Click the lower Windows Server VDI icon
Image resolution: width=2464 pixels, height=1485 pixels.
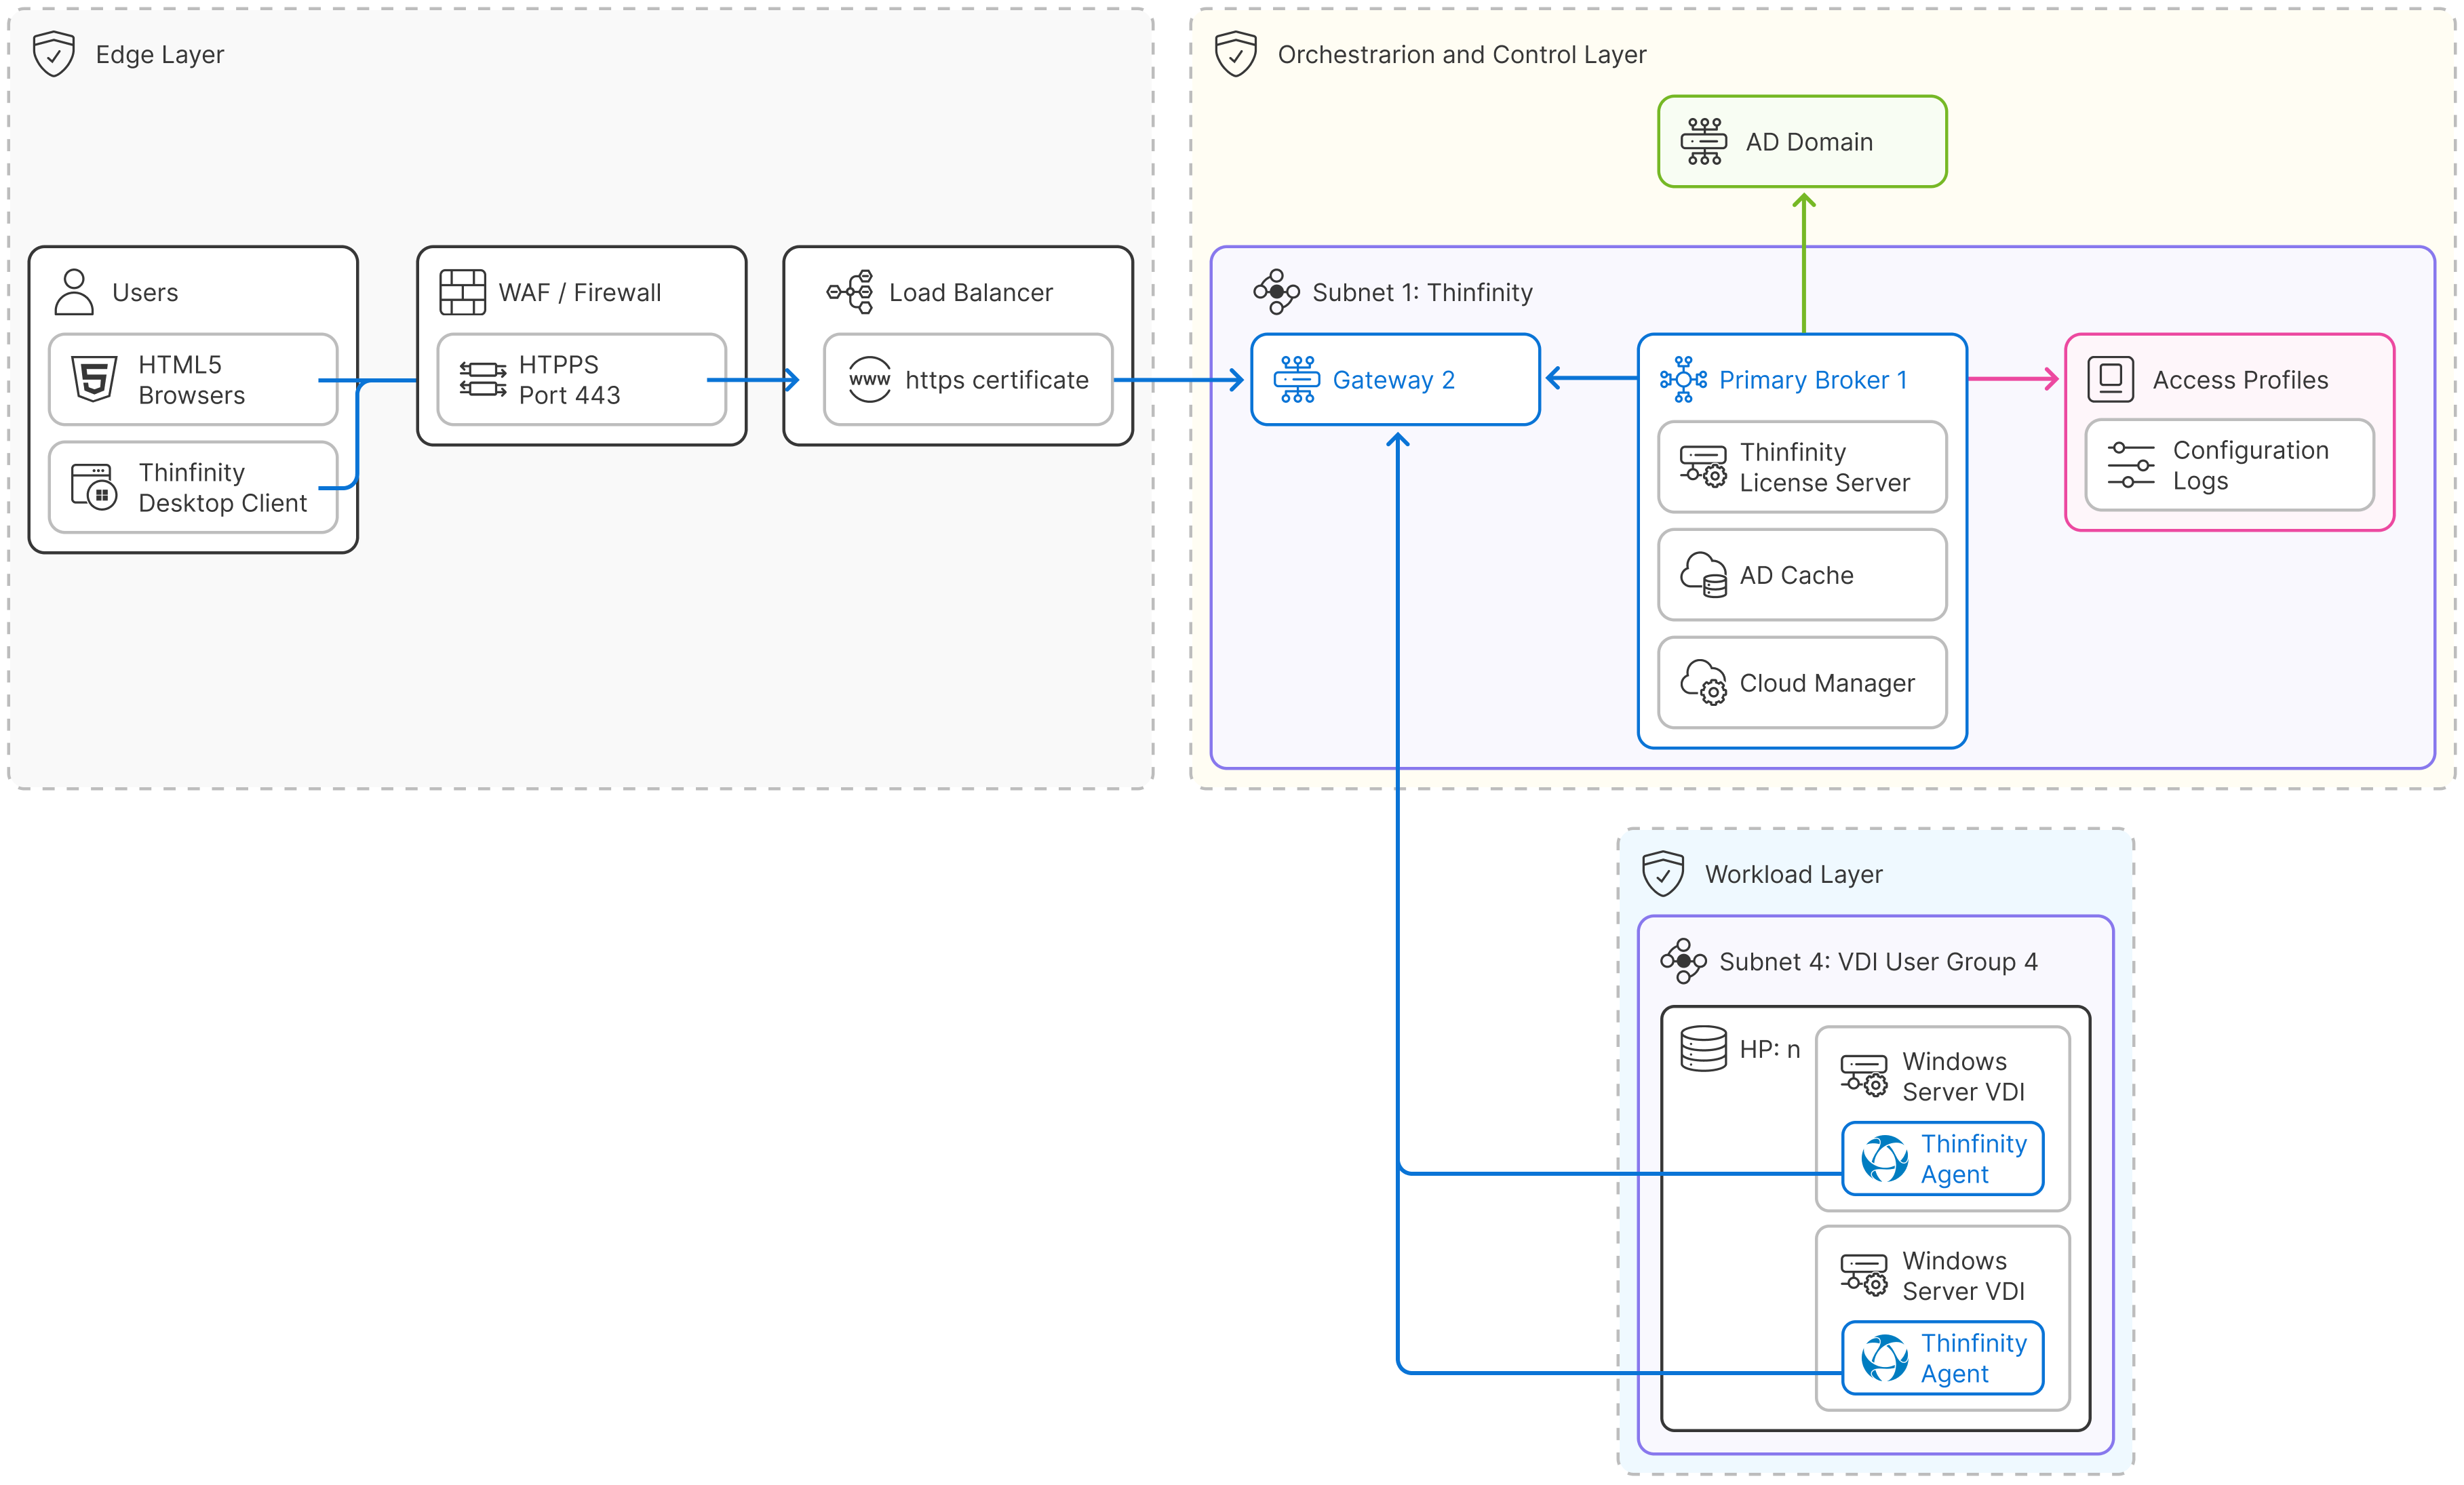coord(1865,1275)
